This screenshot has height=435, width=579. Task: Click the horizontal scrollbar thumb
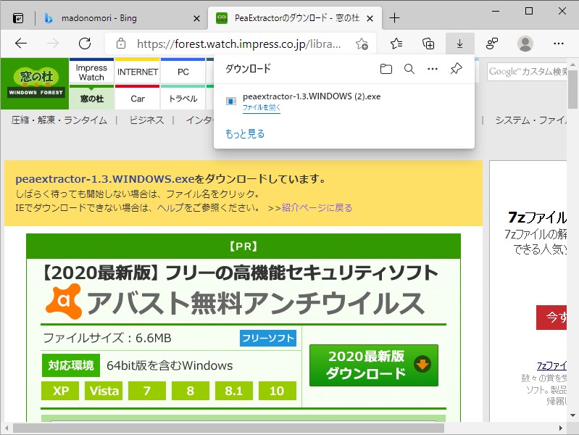coord(228,428)
